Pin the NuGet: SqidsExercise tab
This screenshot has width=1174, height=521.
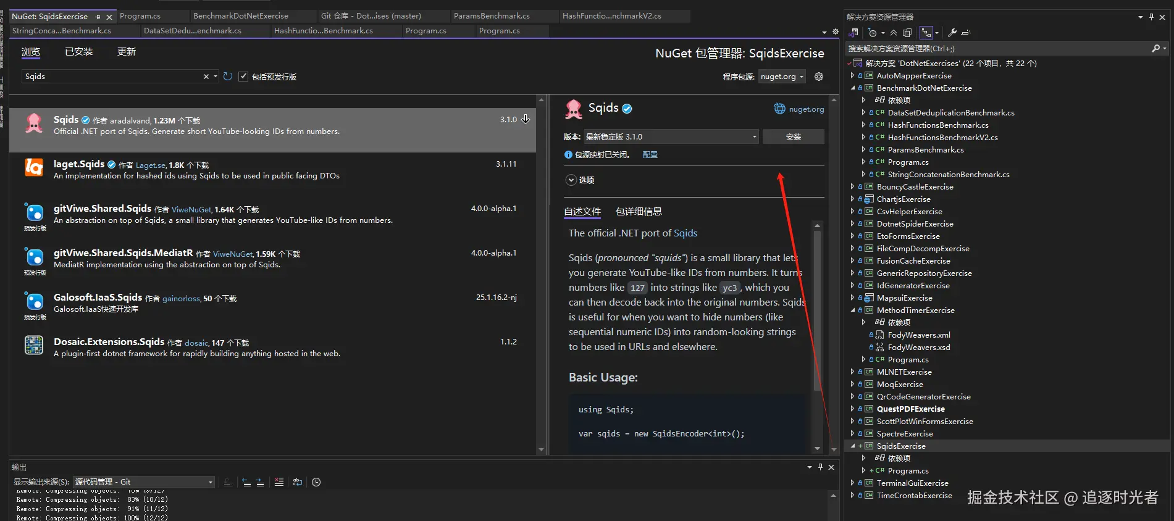tap(98, 17)
